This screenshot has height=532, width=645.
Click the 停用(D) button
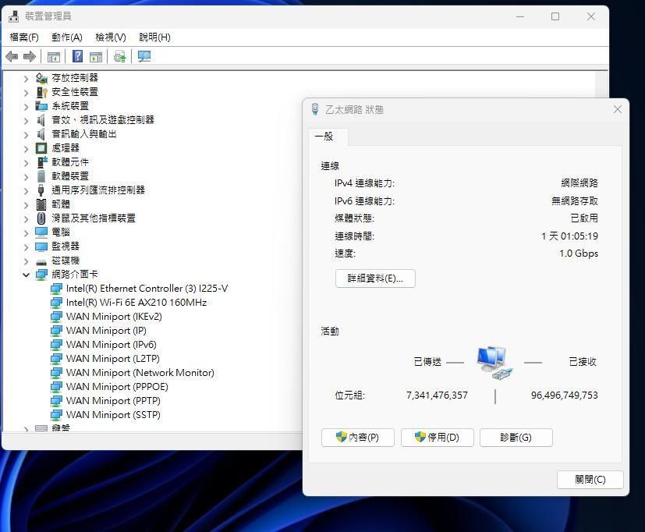[437, 438]
